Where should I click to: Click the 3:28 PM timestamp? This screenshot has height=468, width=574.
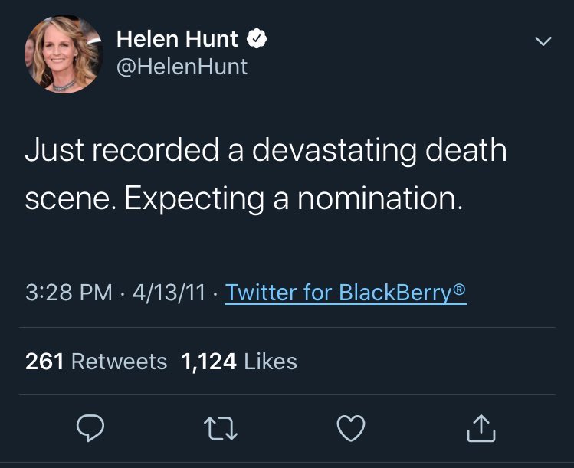coord(68,293)
